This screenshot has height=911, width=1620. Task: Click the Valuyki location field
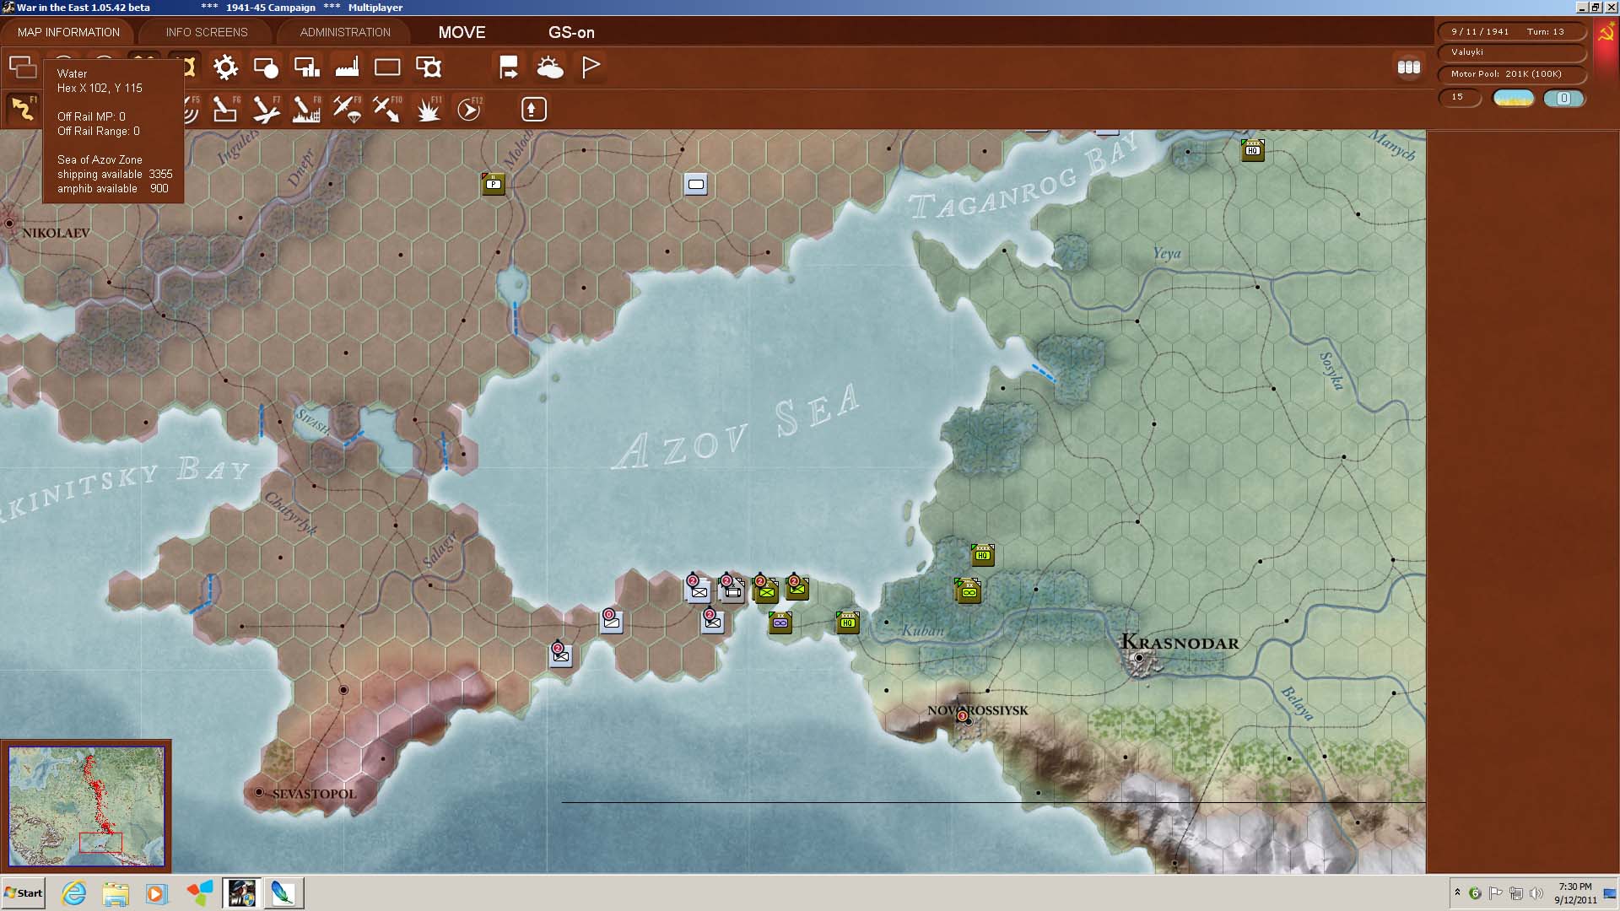point(1510,52)
